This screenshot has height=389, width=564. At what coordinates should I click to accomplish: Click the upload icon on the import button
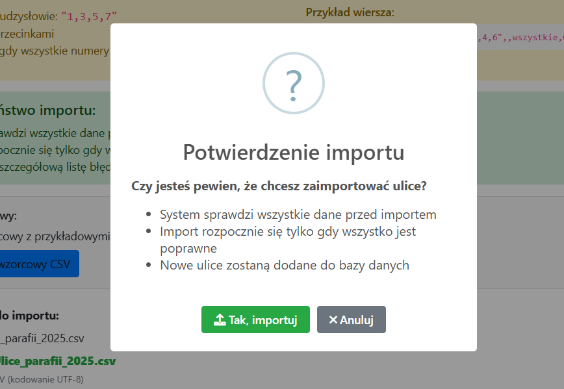pos(219,320)
